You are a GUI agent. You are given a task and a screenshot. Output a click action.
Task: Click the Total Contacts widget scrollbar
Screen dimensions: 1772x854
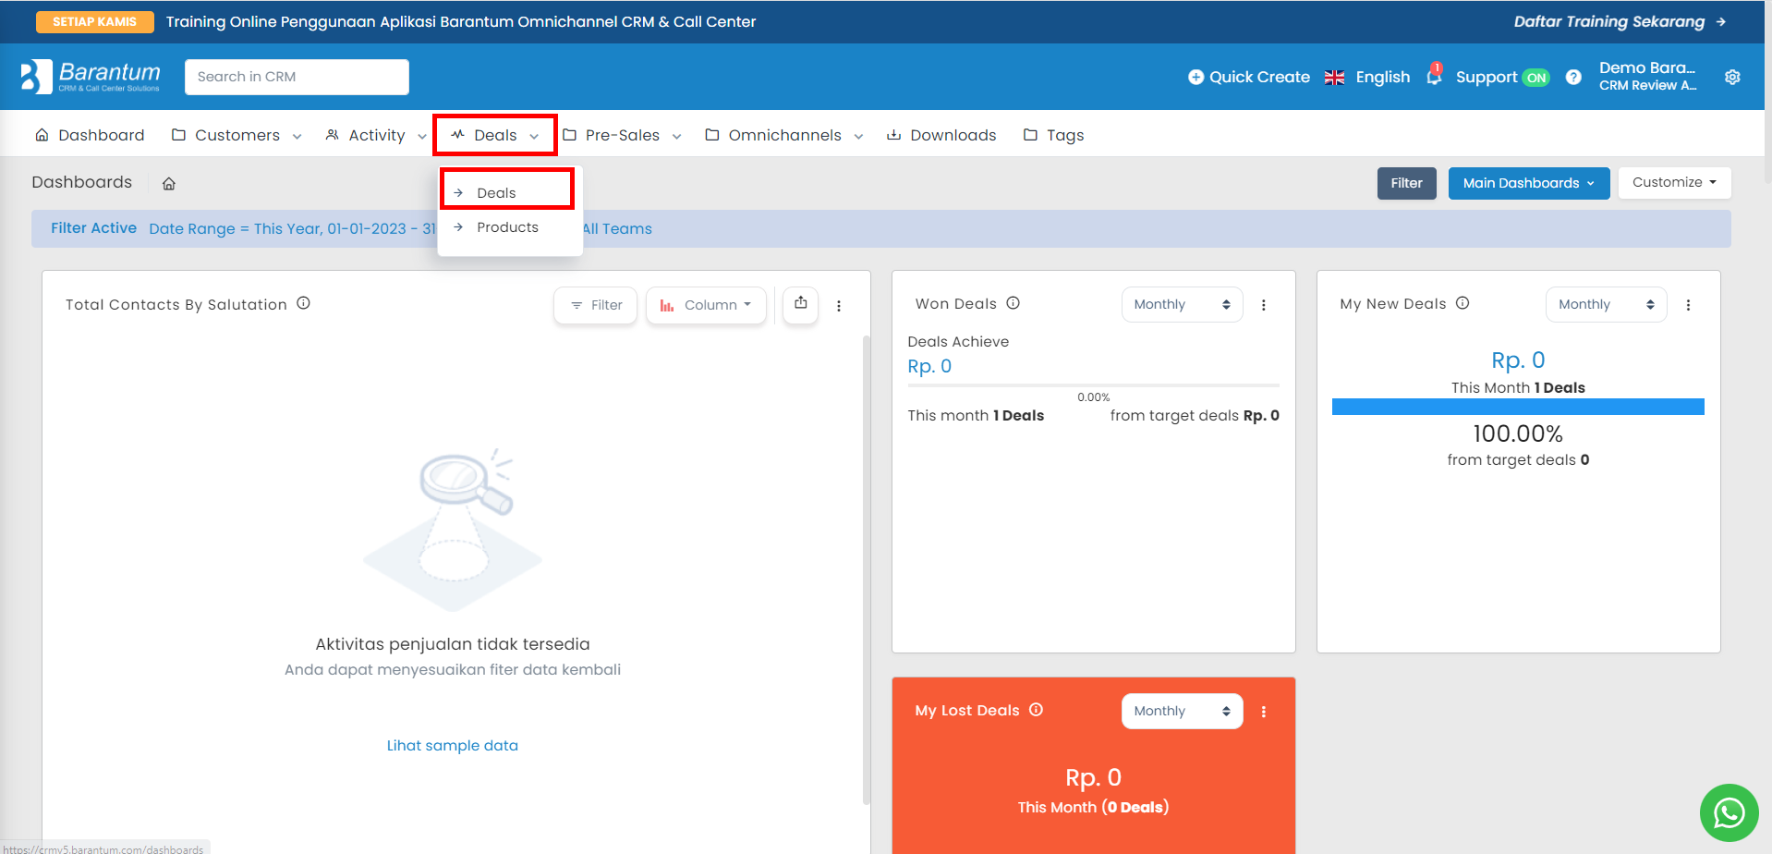(866, 570)
